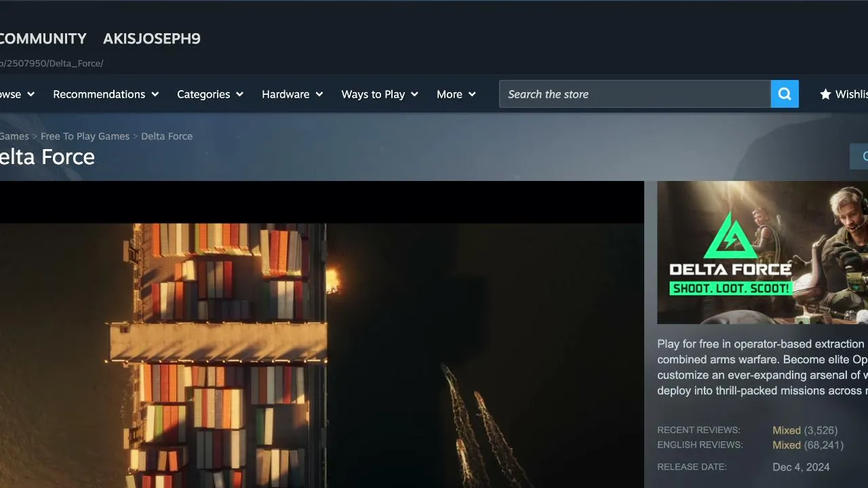Expand the Categories dropdown menu

point(210,94)
